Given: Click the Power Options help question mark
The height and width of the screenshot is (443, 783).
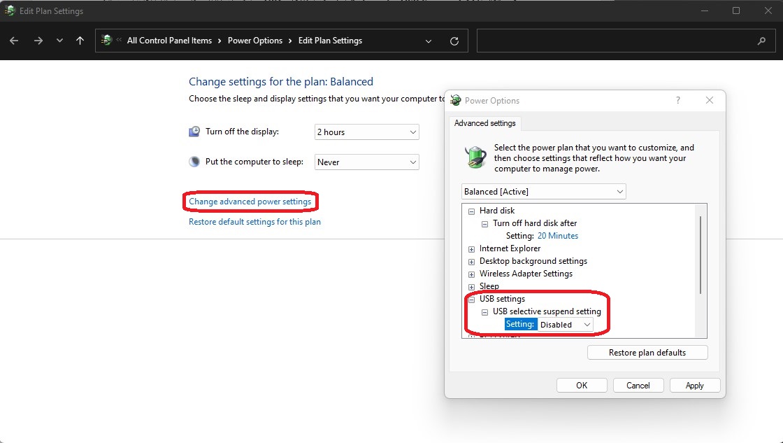Looking at the screenshot, I should [x=677, y=101].
